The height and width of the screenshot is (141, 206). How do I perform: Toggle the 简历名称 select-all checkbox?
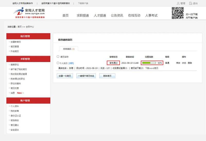(58, 57)
